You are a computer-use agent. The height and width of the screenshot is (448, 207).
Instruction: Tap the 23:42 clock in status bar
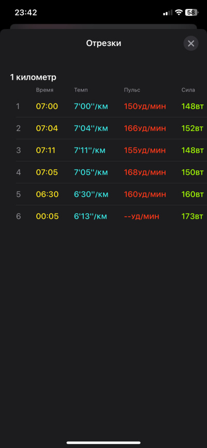tap(26, 12)
